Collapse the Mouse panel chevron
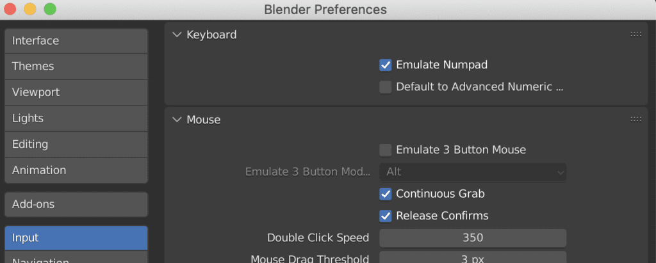656x263 pixels. 177,120
